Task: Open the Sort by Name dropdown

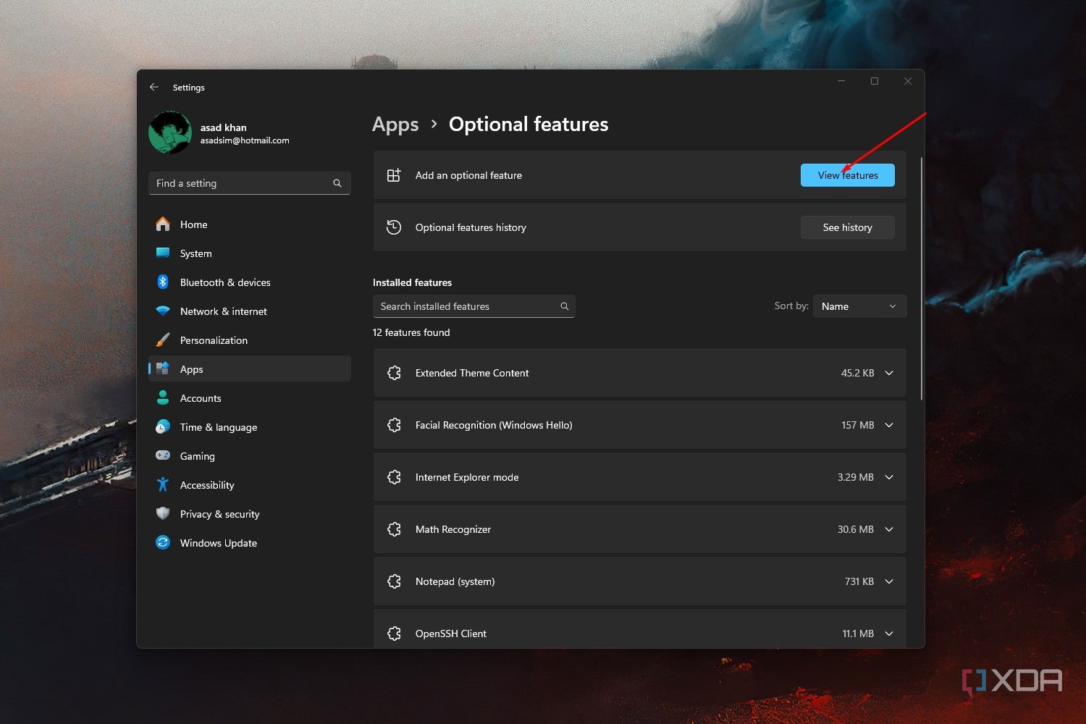Action: (859, 306)
